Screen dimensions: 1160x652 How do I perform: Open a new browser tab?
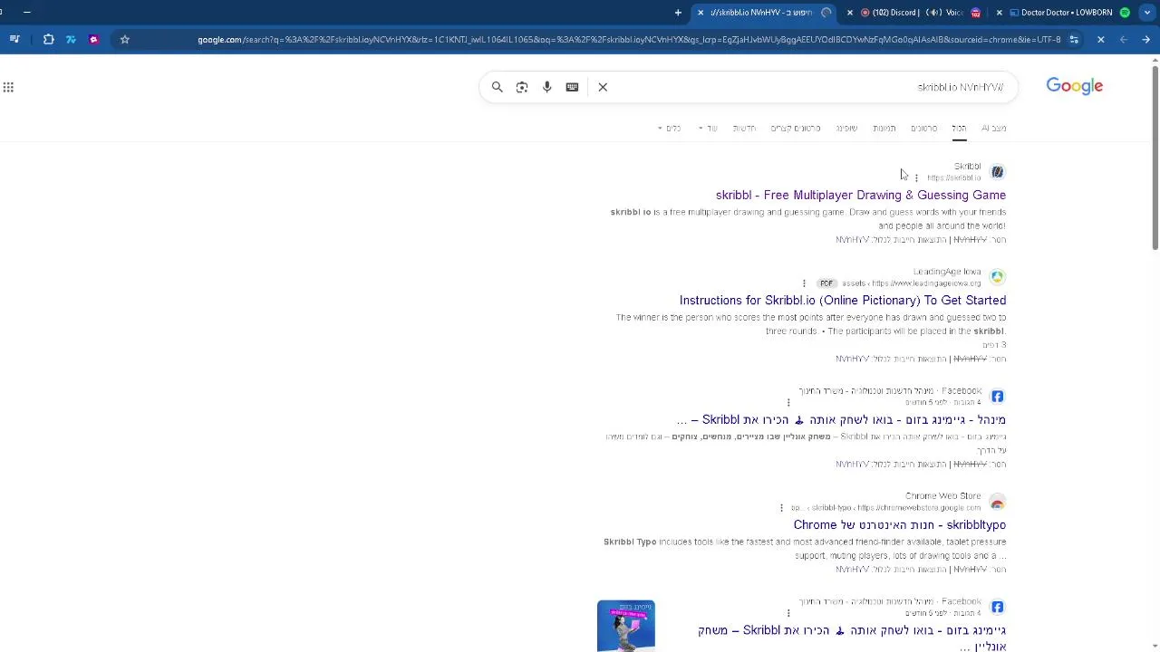[678, 13]
